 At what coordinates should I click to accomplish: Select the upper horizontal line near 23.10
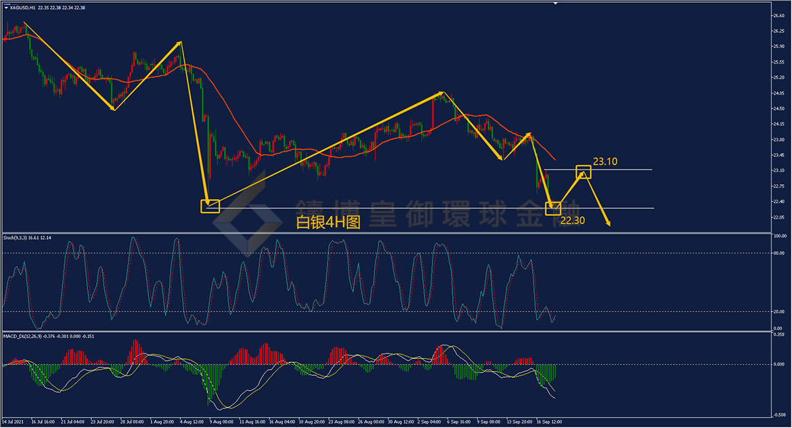[598, 170]
